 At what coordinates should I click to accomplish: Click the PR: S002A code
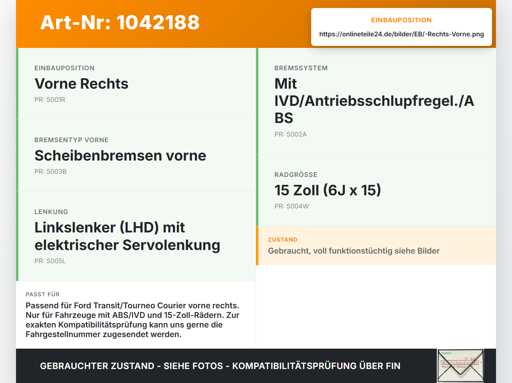pyautogui.click(x=290, y=135)
